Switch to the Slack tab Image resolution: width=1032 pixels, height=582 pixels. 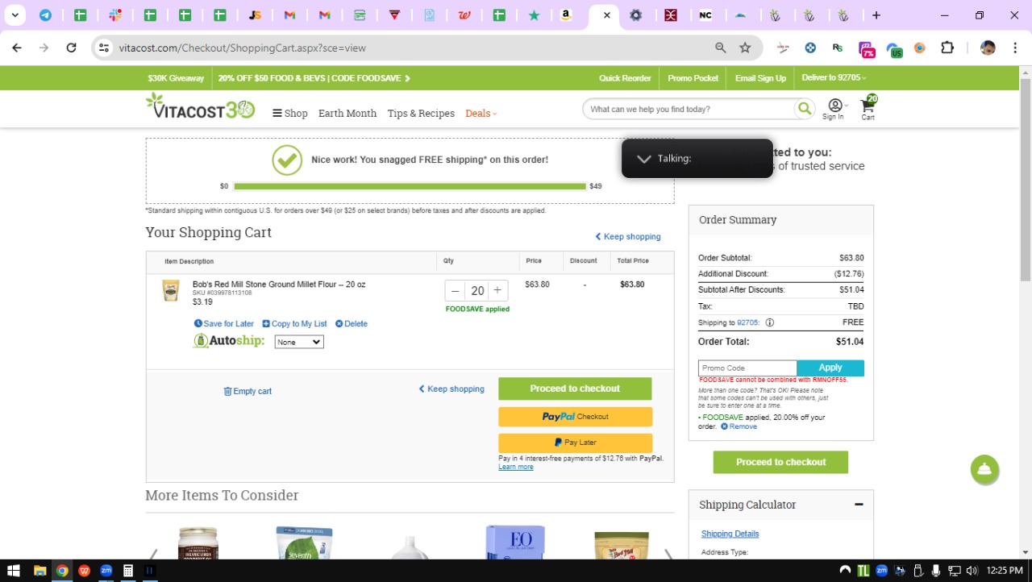114,15
